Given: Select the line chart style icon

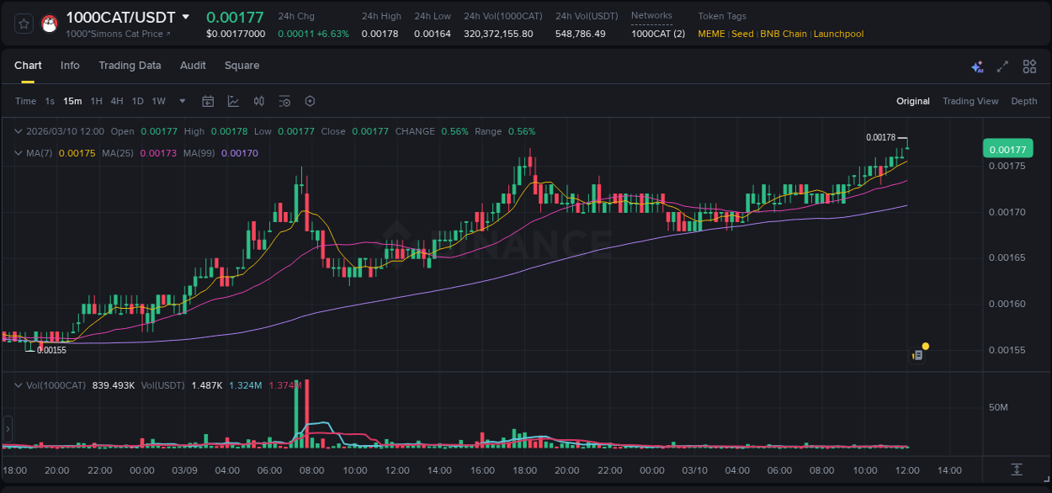Looking at the screenshot, I should pyautogui.click(x=233, y=101).
